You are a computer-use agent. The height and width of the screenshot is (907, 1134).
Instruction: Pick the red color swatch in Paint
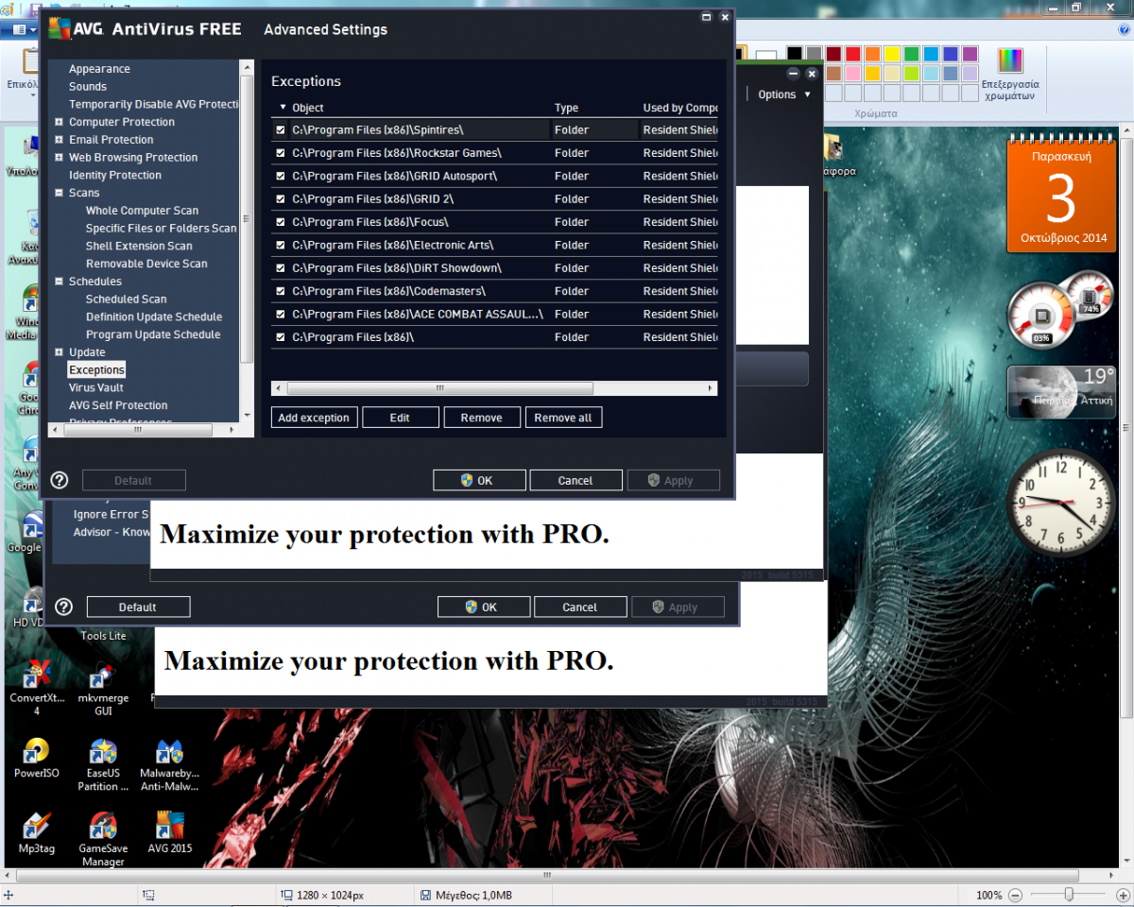coord(853,54)
